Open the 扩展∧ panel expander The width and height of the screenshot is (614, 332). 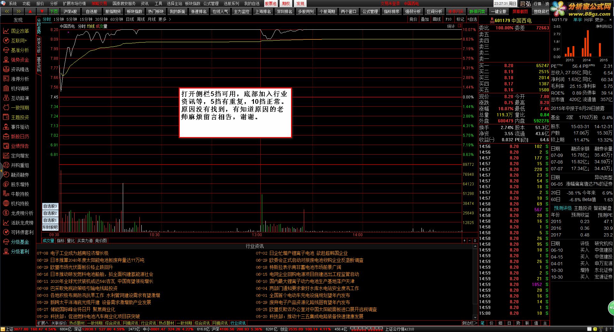tap(43, 323)
